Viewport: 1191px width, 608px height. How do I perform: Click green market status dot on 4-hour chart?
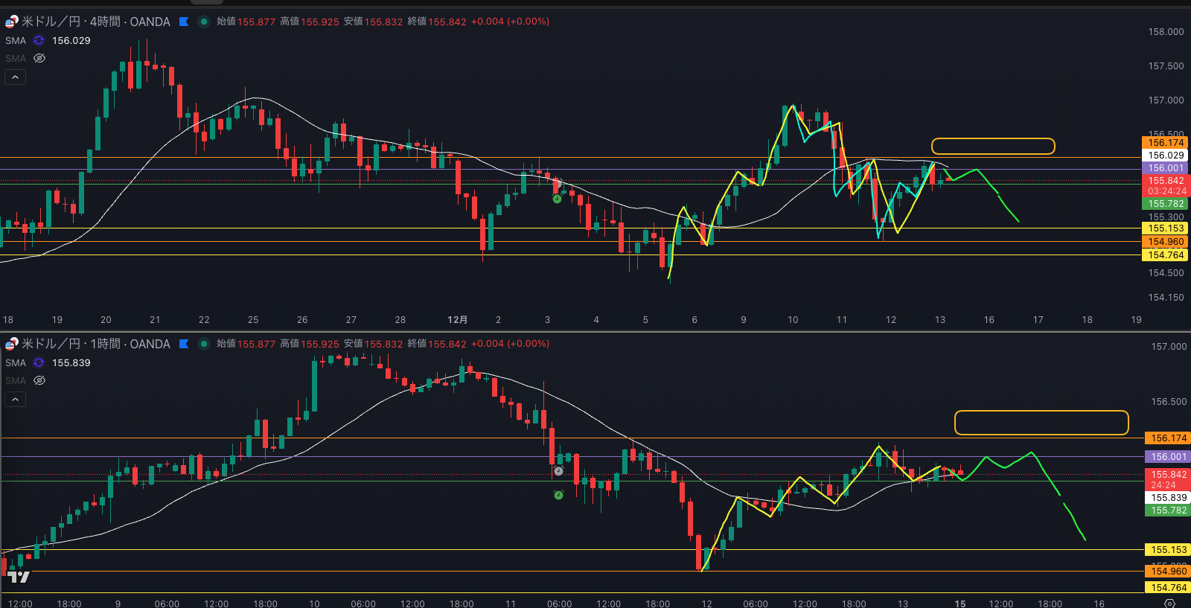pos(203,22)
